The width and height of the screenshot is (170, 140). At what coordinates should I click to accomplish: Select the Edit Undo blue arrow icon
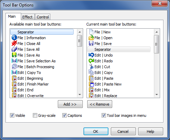pyautogui.click(x=91, y=55)
